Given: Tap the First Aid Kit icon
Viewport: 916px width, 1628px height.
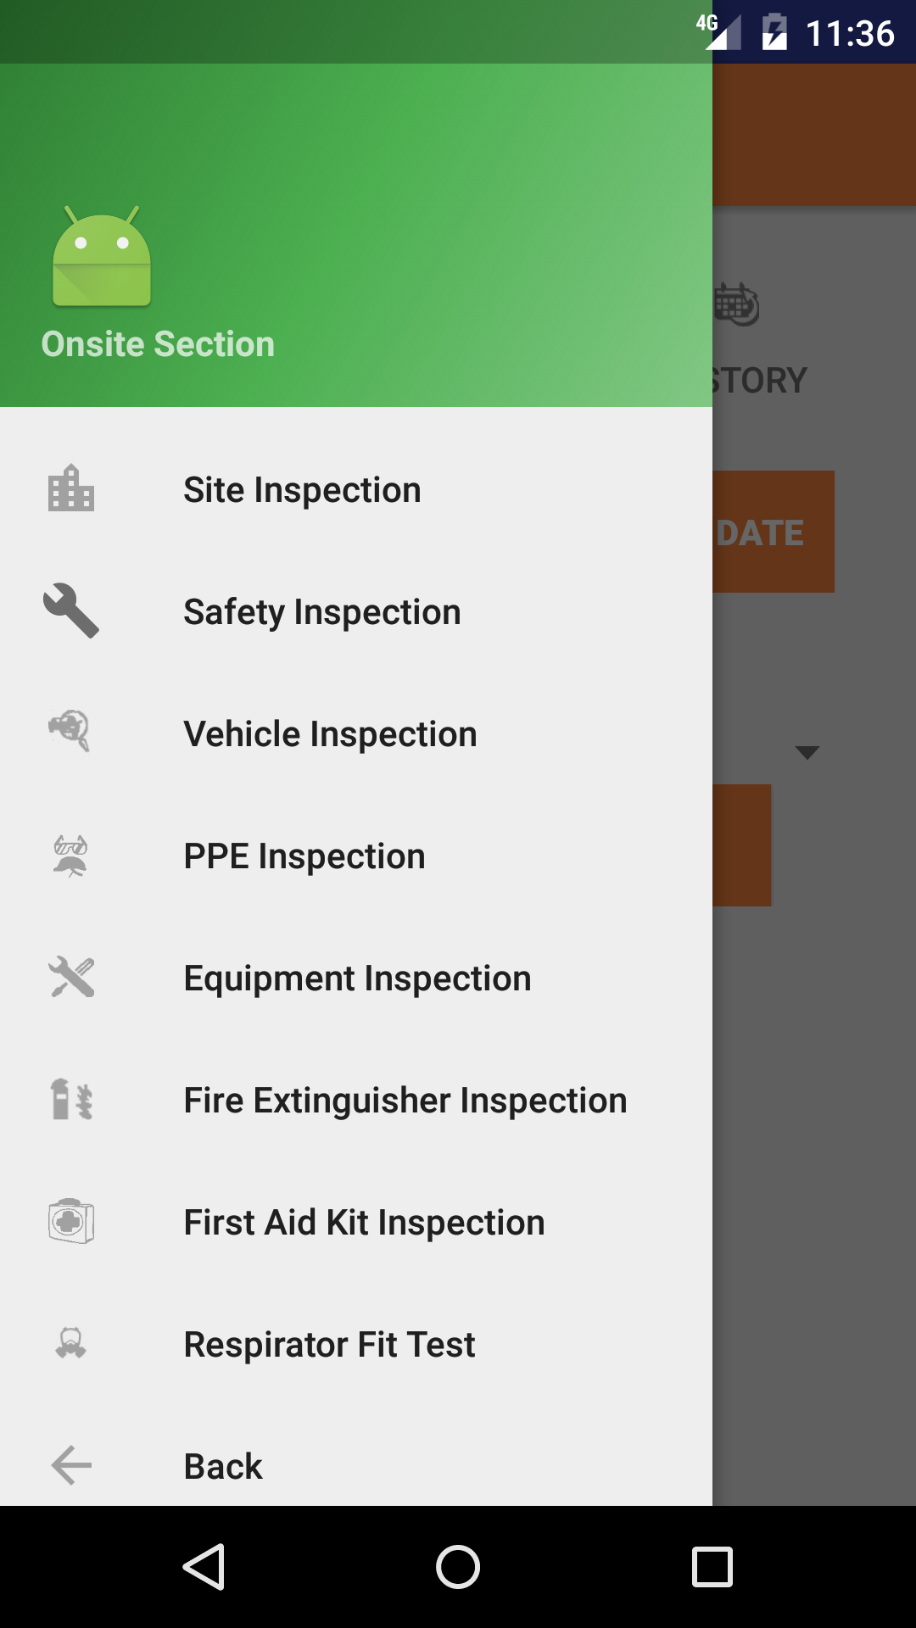Looking at the screenshot, I should (x=71, y=1222).
